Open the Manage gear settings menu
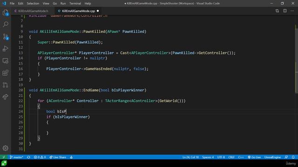 (5, 148)
